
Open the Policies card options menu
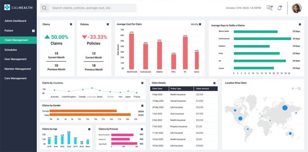pyautogui.click(x=108, y=24)
